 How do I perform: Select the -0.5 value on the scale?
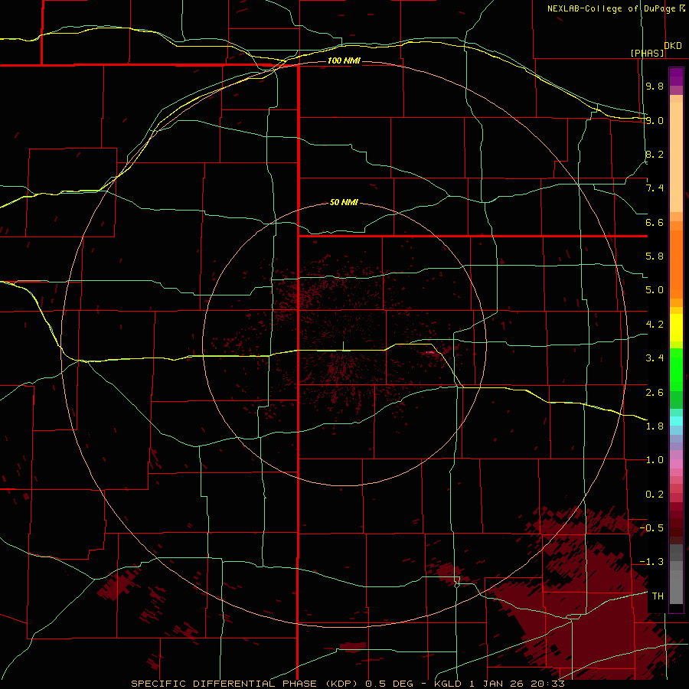coord(651,528)
